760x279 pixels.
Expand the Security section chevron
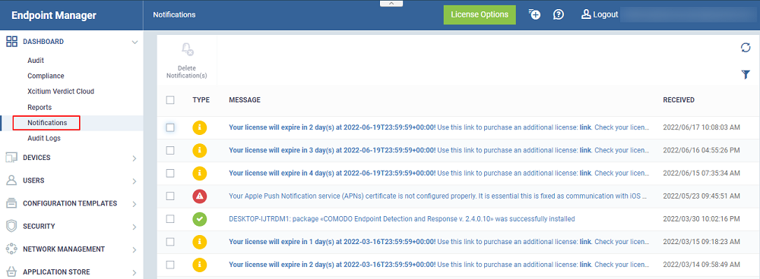pyautogui.click(x=135, y=227)
